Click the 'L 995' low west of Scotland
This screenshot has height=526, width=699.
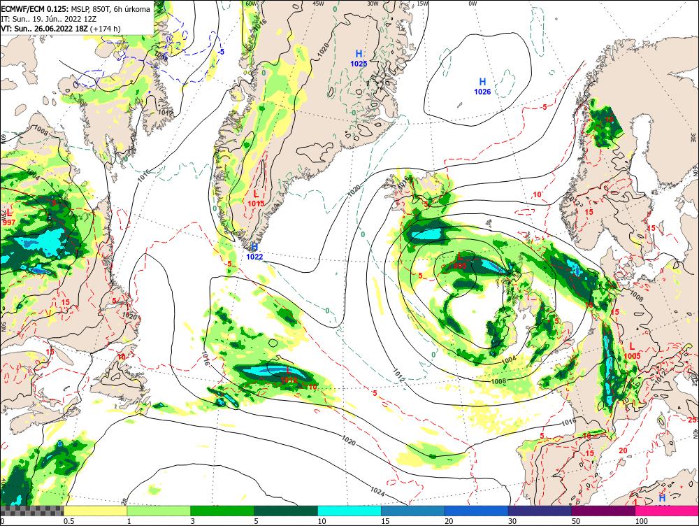[460, 261]
